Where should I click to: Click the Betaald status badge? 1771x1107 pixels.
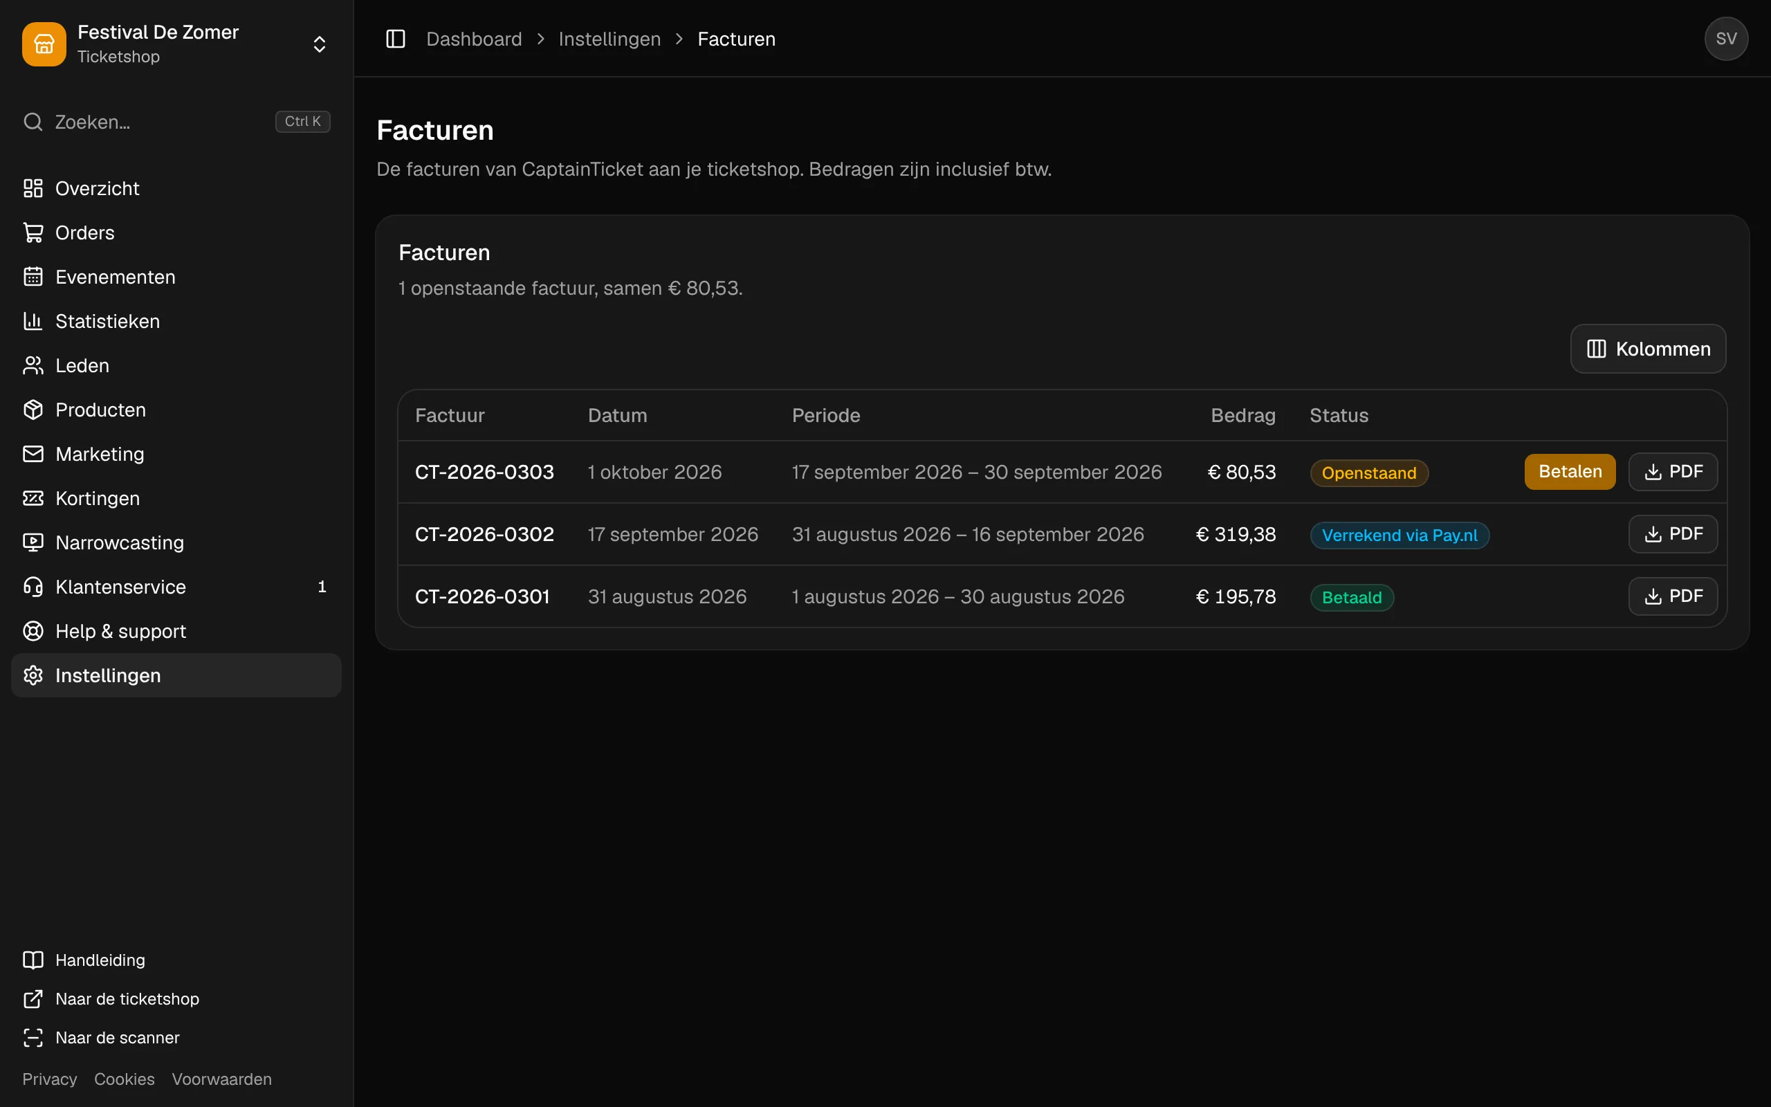point(1352,597)
